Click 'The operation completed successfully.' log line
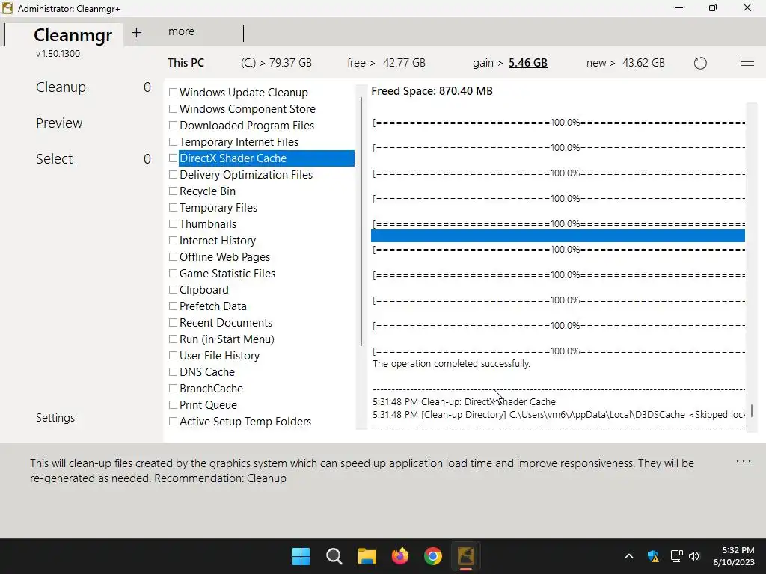Viewport: 766px width, 574px height. (451, 364)
